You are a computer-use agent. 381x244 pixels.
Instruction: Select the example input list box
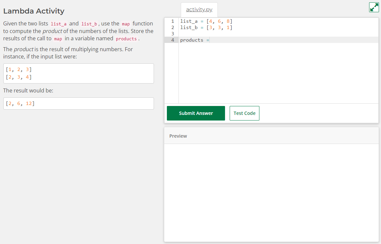[78, 73]
